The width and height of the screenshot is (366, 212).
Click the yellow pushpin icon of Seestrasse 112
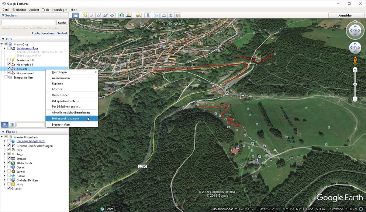[13, 60]
